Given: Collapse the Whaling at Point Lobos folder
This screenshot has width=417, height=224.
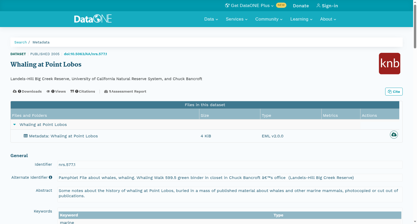Looking at the screenshot, I should pyautogui.click(x=15, y=125).
